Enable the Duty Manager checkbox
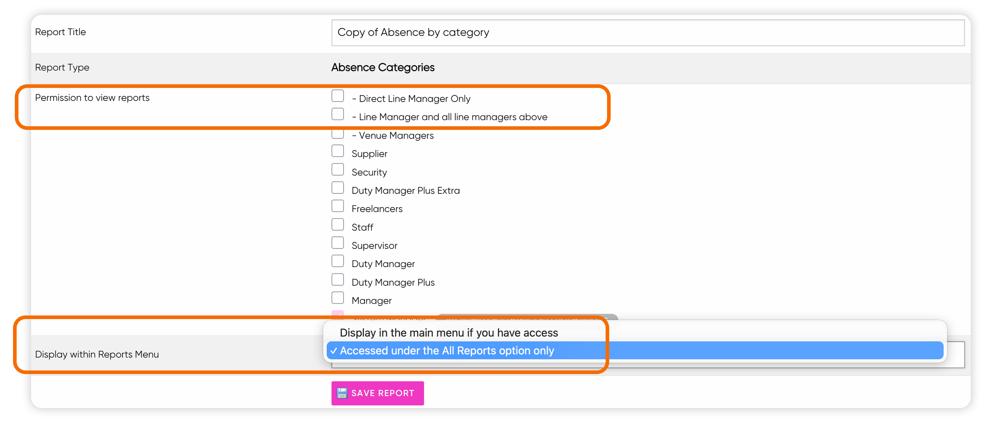Screen dimensions: 995x424 pos(338,261)
